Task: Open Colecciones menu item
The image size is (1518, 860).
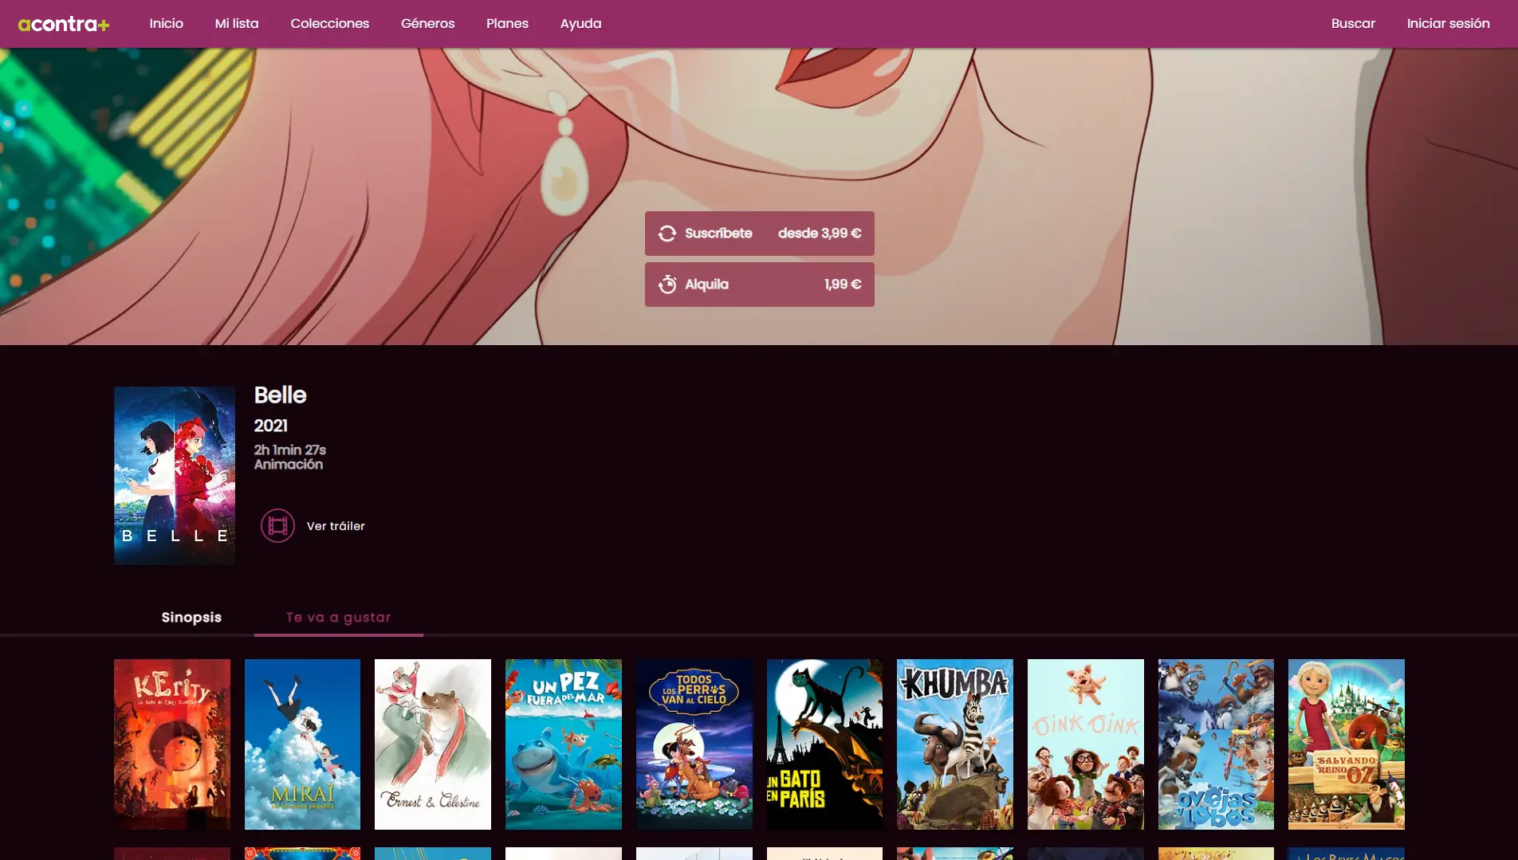Action: [x=330, y=24]
